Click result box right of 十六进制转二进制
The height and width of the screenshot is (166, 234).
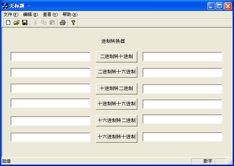point(182,119)
